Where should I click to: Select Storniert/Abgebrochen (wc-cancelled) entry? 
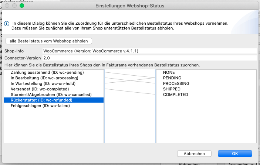54,94
